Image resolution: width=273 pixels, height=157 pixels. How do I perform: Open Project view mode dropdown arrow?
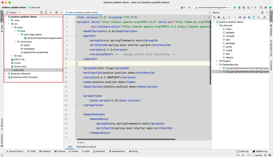19,13
